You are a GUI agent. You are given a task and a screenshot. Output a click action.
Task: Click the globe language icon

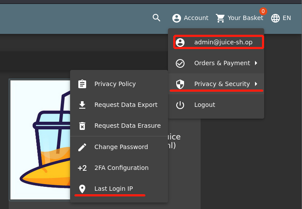pos(275,18)
